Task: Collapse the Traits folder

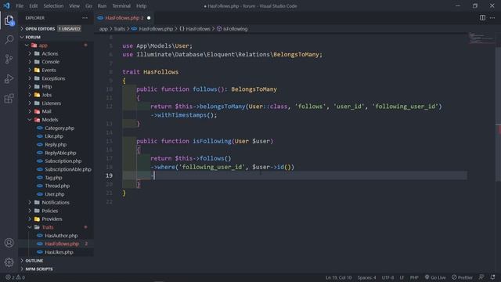Action: (56, 227)
